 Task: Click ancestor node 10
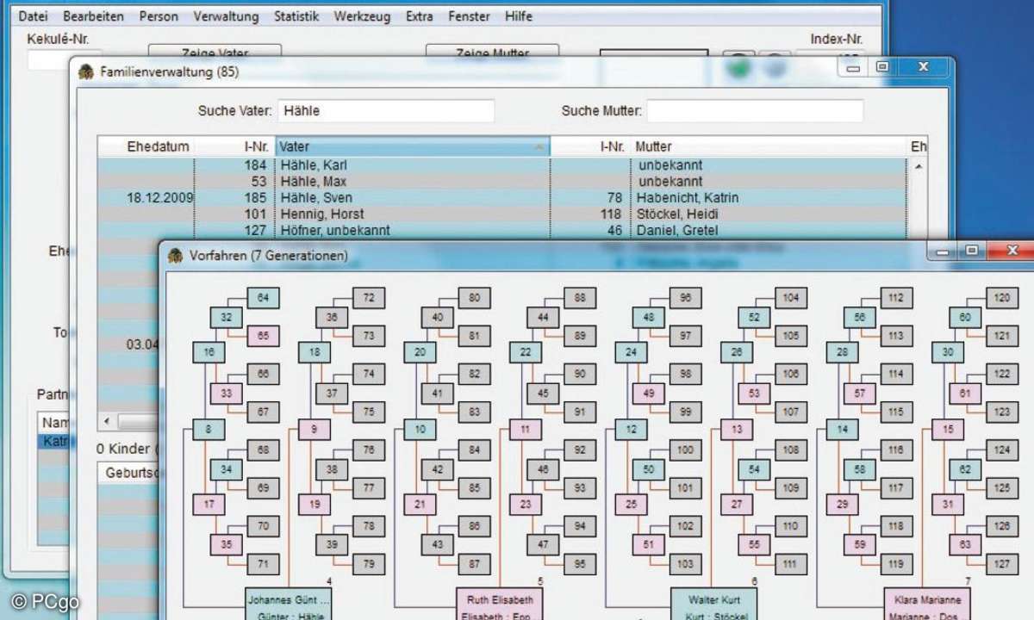(x=420, y=429)
